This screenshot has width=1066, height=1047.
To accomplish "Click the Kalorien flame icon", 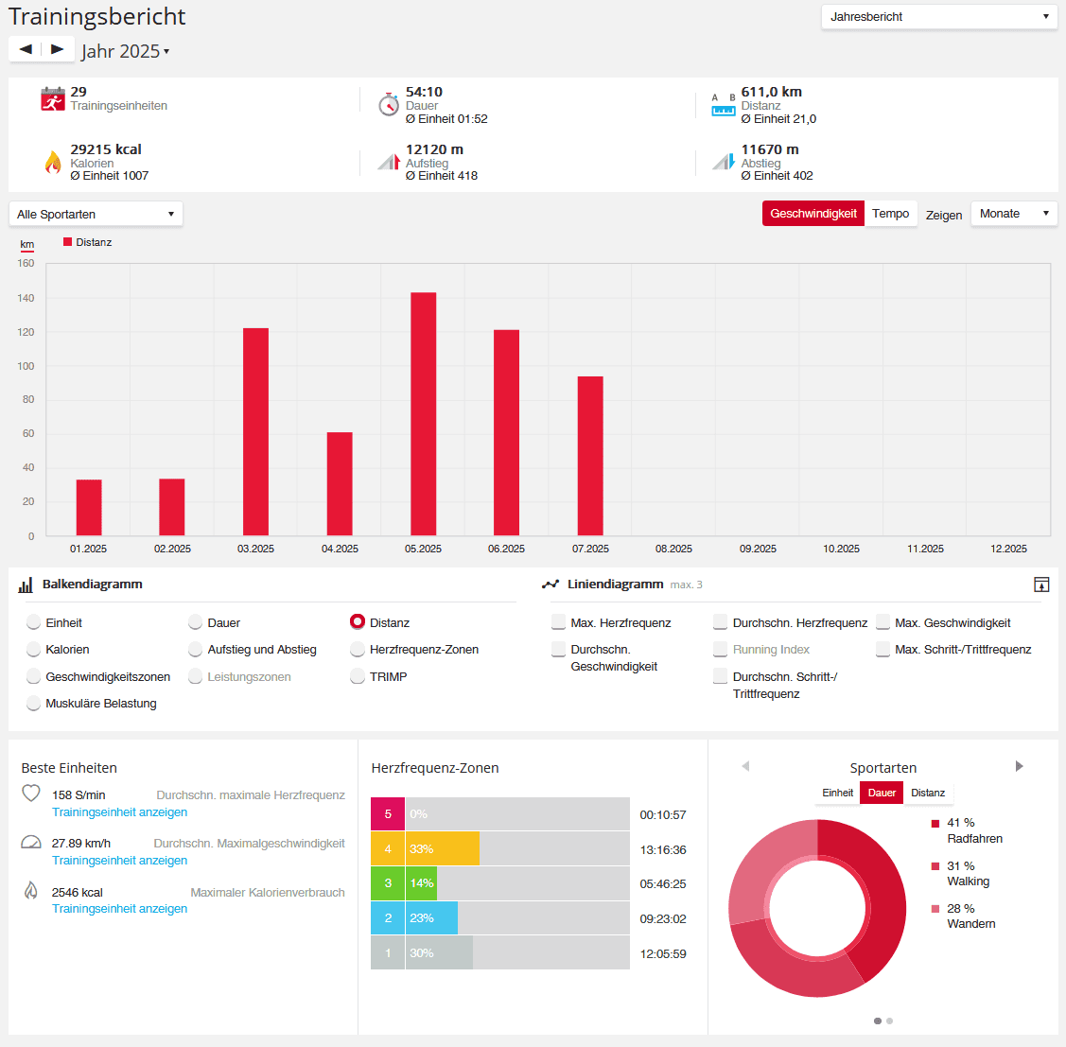I will click(x=53, y=162).
